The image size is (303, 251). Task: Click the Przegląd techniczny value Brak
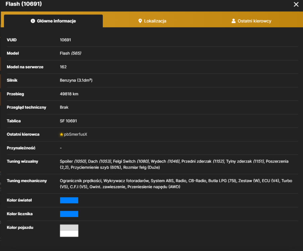[x=64, y=107]
